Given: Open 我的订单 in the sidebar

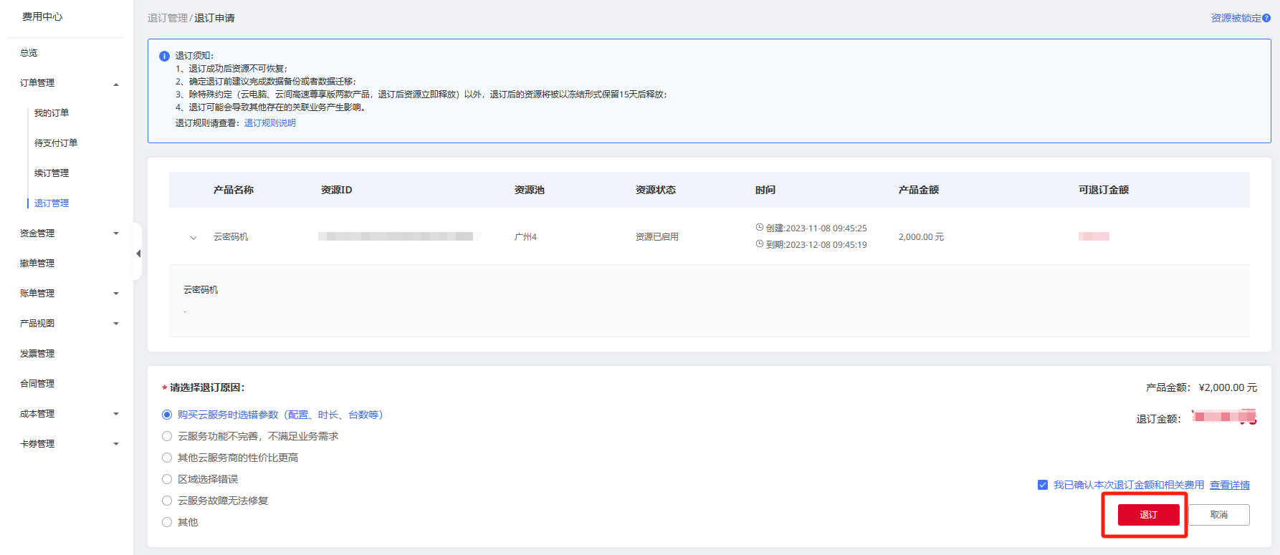Looking at the screenshot, I should [x=52, y=113].
